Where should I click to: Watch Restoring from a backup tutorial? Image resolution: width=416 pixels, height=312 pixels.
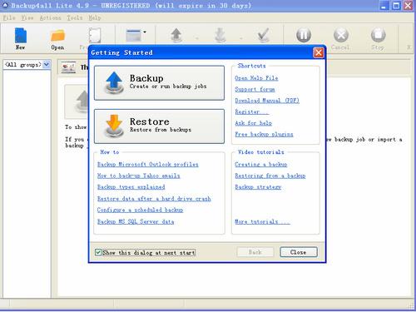(270, 176)
